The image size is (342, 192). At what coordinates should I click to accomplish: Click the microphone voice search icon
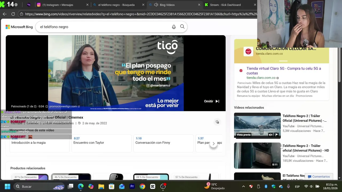point(174,27)
